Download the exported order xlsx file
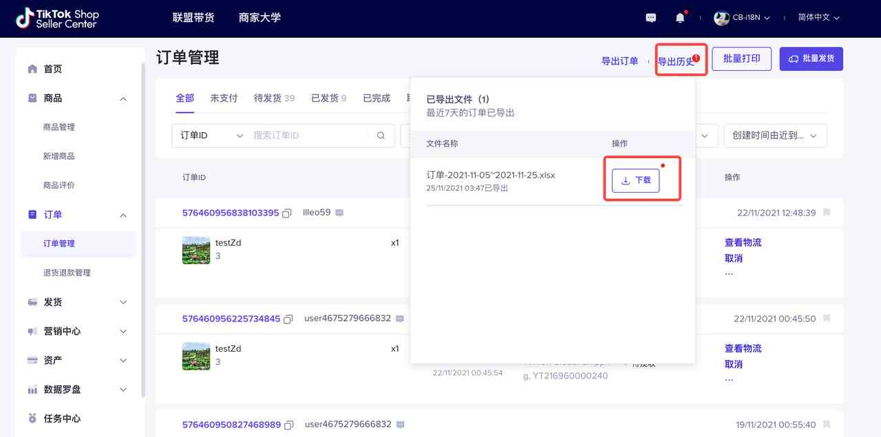 [x=635, y=180]
